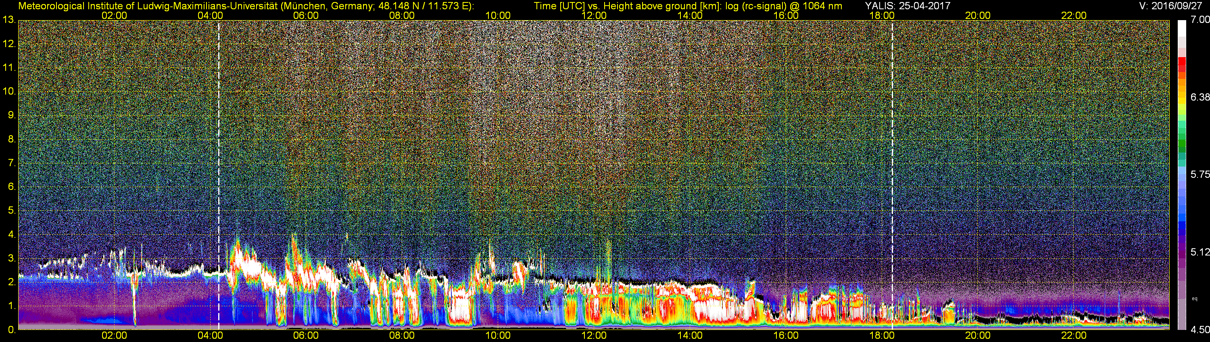
Task: Click the 16:00 label on the lower time axis
Action: [x=786, y=336]
